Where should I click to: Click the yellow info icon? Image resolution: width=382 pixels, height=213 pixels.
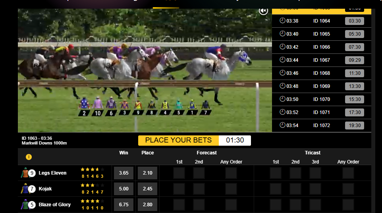[29, 157]
